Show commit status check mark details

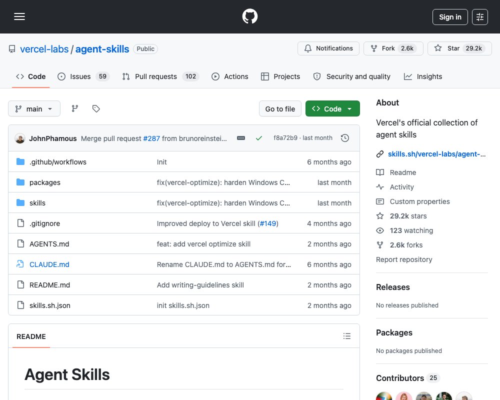coord(259,138)
